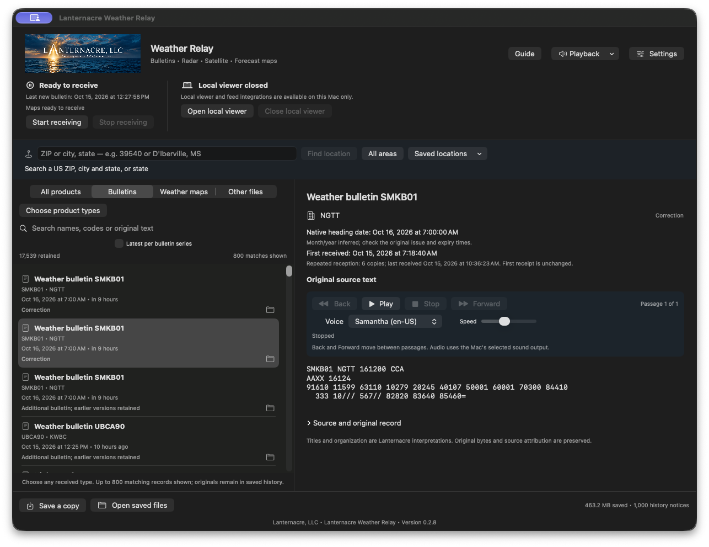Click the Lanternacre, LLC logo image
The height and width of the screenshot is (547, 709).
(83, 54)
